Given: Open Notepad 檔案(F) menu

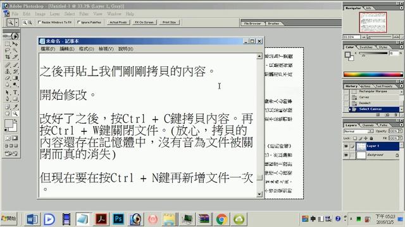Looking at the screenshot, I should click(x=48, y=49).
